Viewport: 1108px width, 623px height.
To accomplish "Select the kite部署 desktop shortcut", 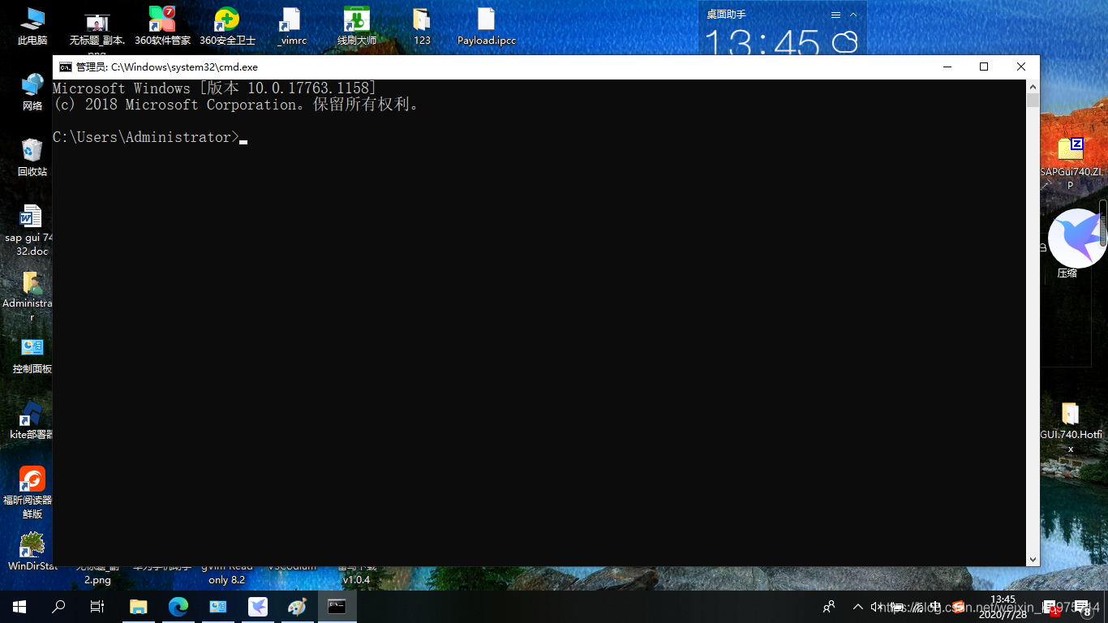I will click(32, 420).
